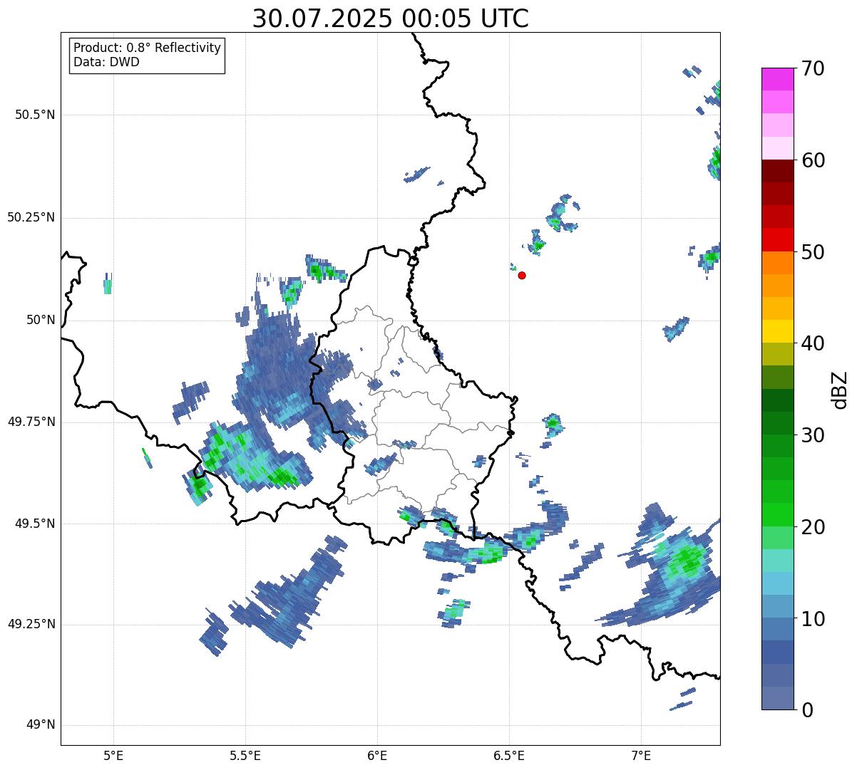Pick the palest pink segment just above 60

[777, 148]
